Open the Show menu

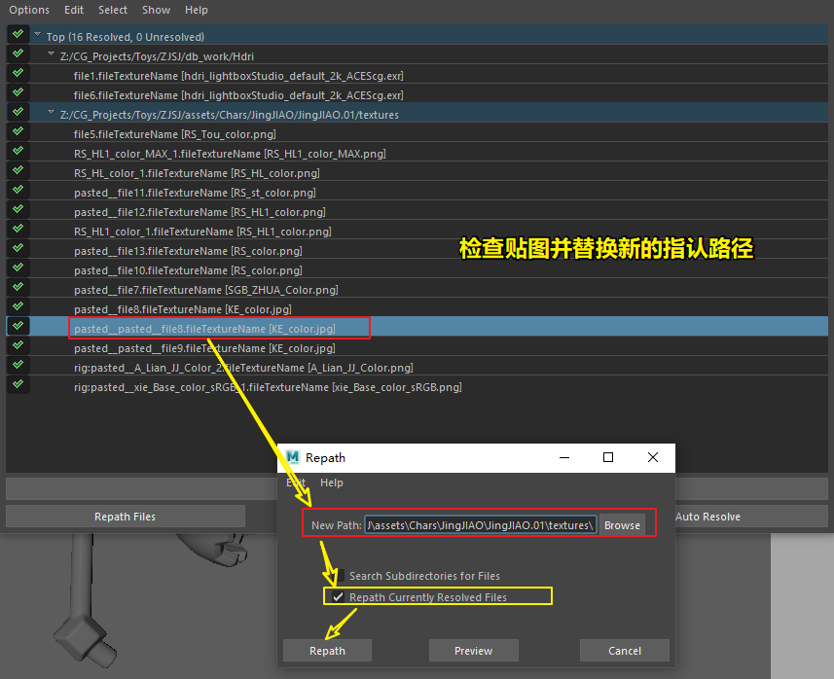tap(156, 10)
